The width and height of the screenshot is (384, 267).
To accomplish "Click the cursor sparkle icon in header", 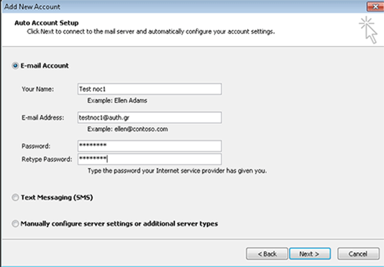I will click(x=368, y=30).
